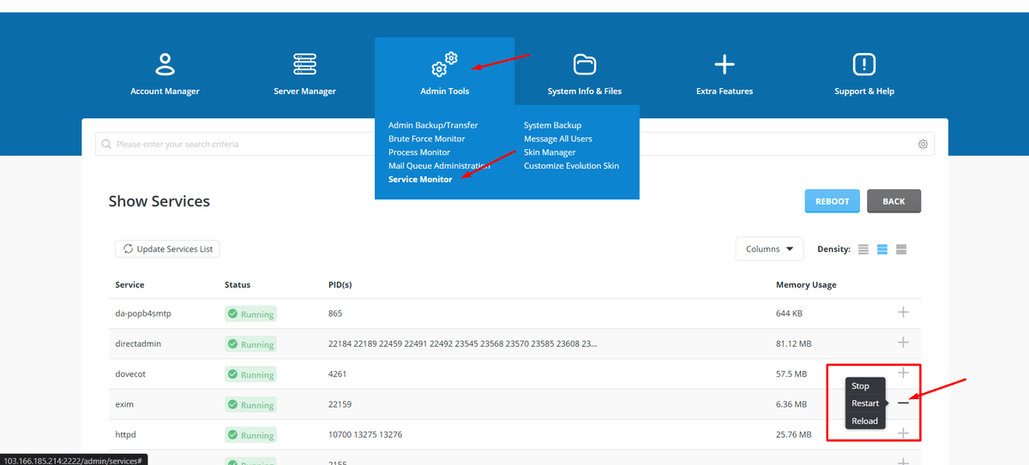Open the Admin Tools gears icon
Viewport: 1029px width, 465px height.
click(x=444, y=64)
